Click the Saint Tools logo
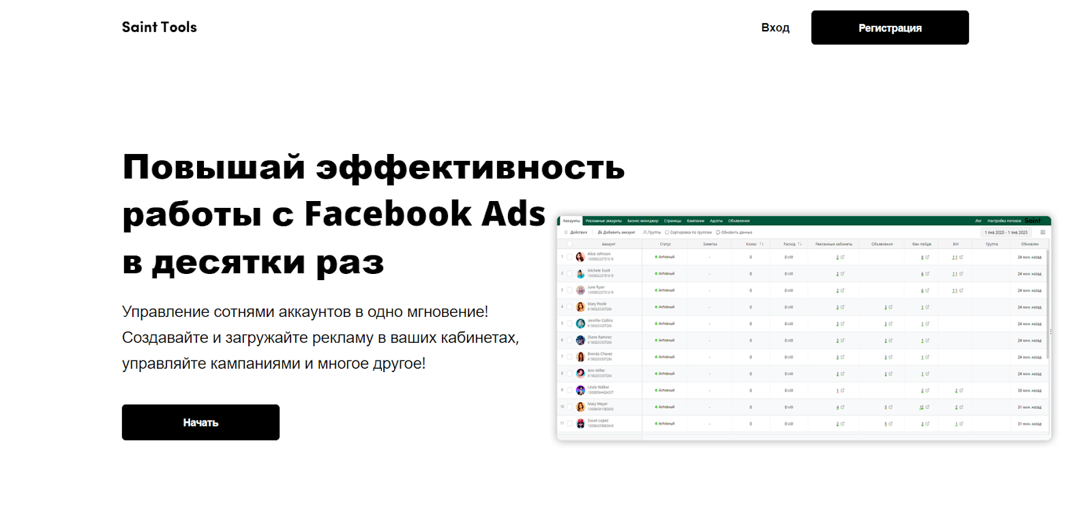 click(x=159, y=27)
